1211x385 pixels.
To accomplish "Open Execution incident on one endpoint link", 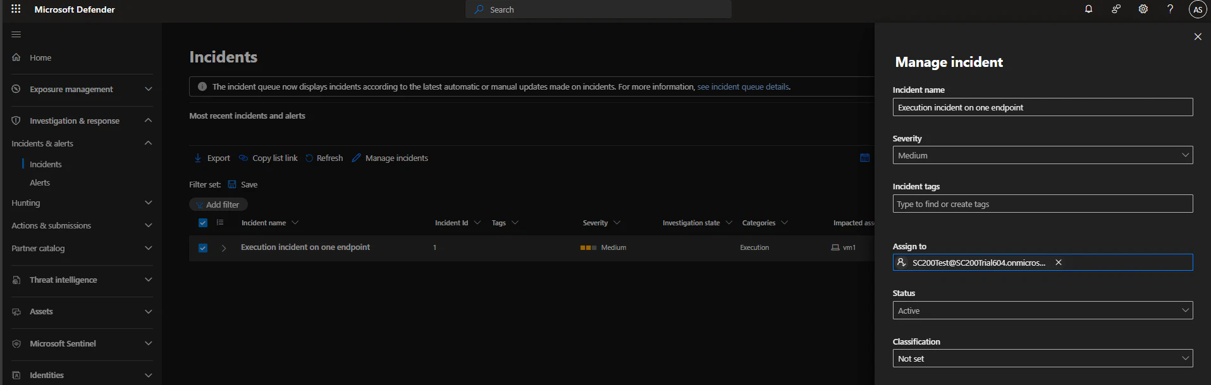I will pos(305,247).
